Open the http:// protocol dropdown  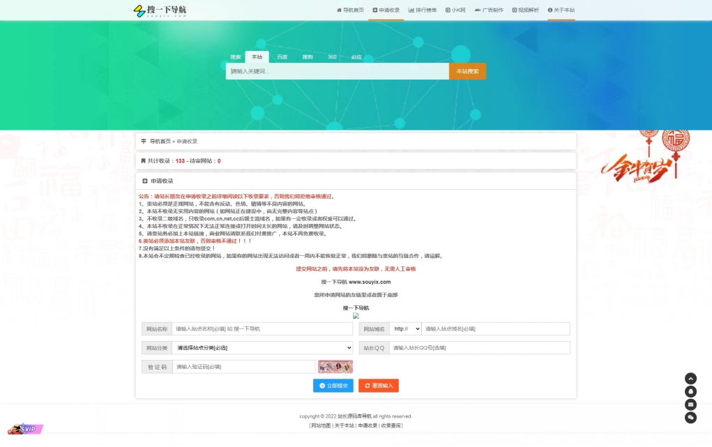[405, 328]
